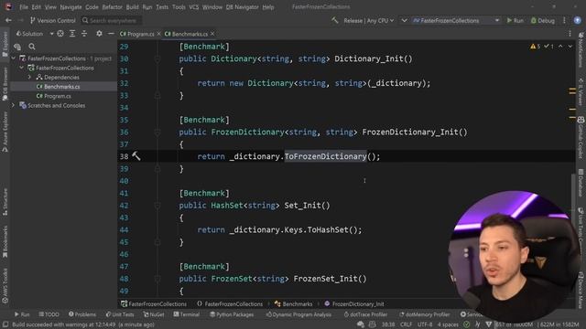Go to the next highlighted problem

pos(570,47)
